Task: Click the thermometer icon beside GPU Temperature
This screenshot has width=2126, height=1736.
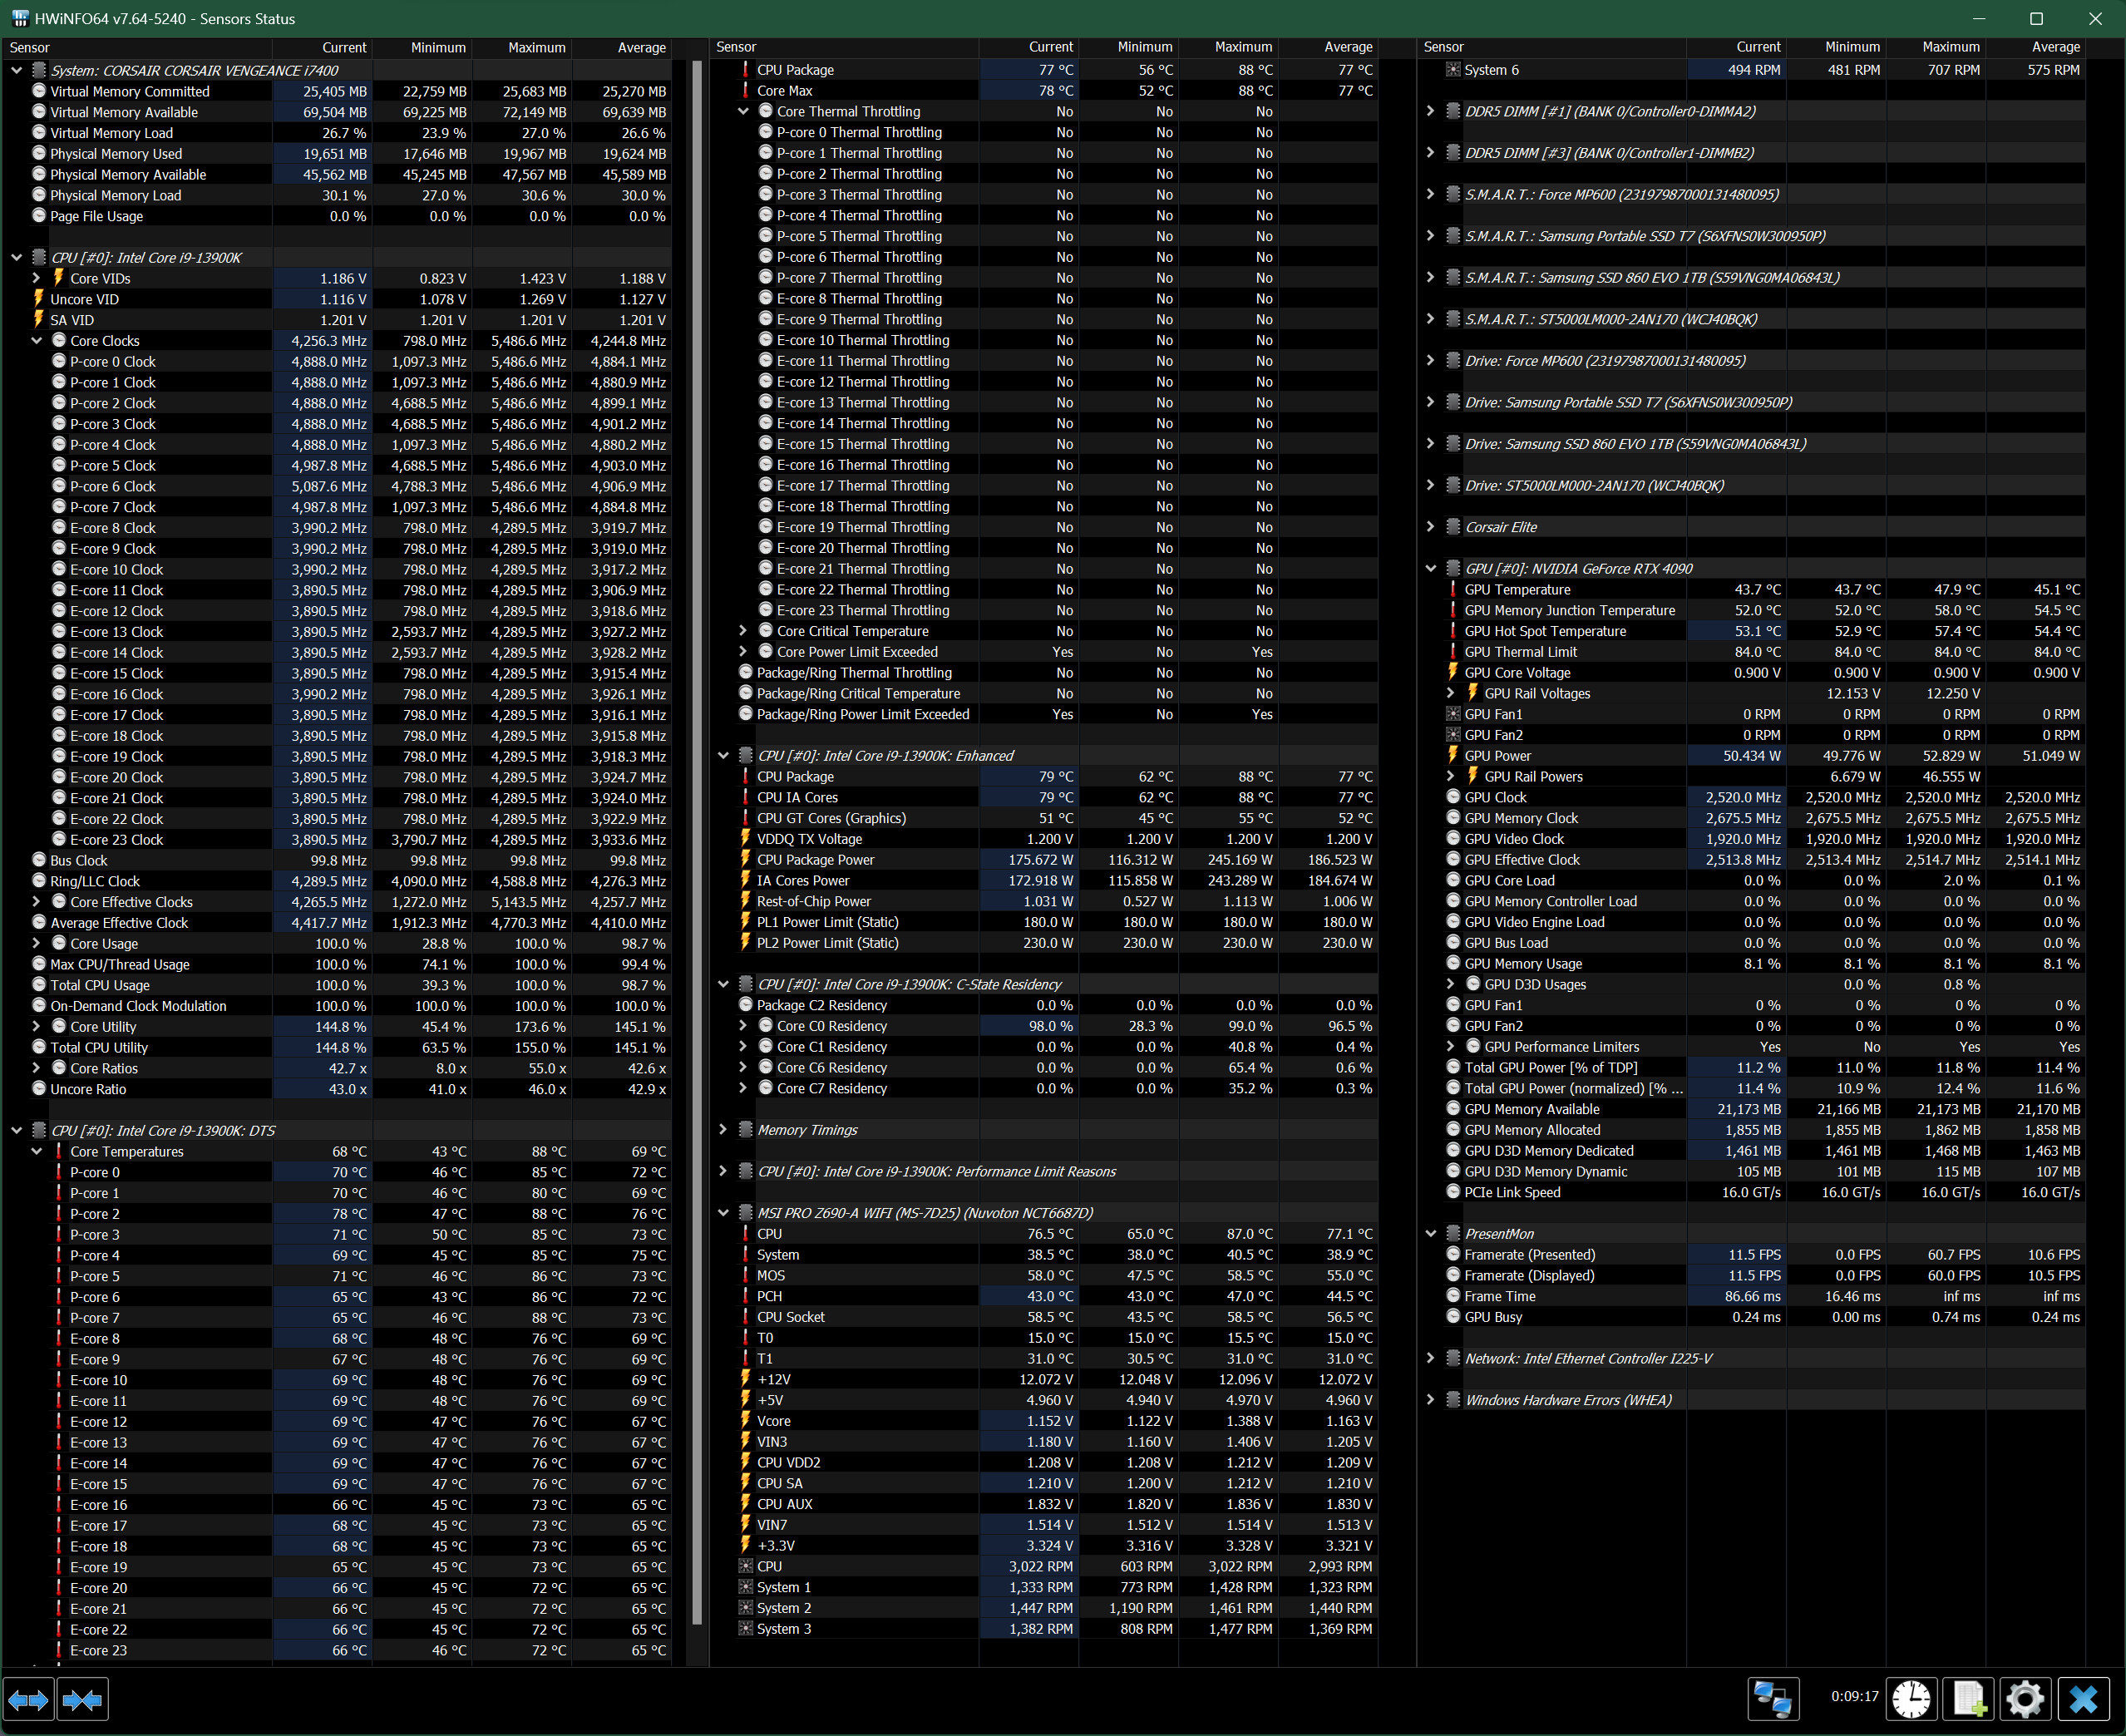Action: (x=1453, y=590)
